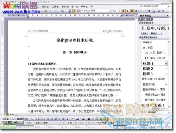Select the 编号, 小四 format entry
Screen dimensions: 176x133
[155, 58]
